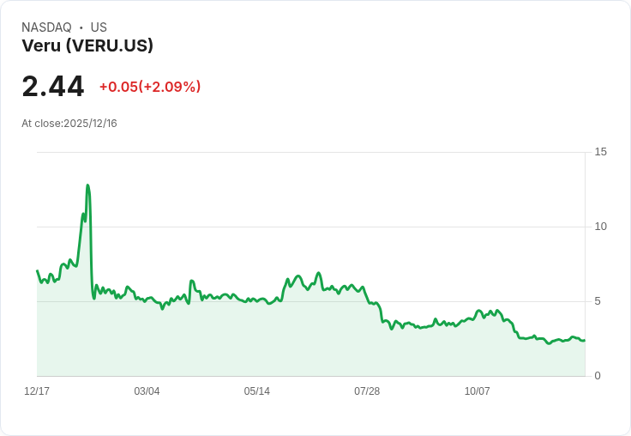Image resolution: width=631 pixels, height=436 pixels.
Task: Select the 05/14 date on the x-axis
Action: point(256,391)
